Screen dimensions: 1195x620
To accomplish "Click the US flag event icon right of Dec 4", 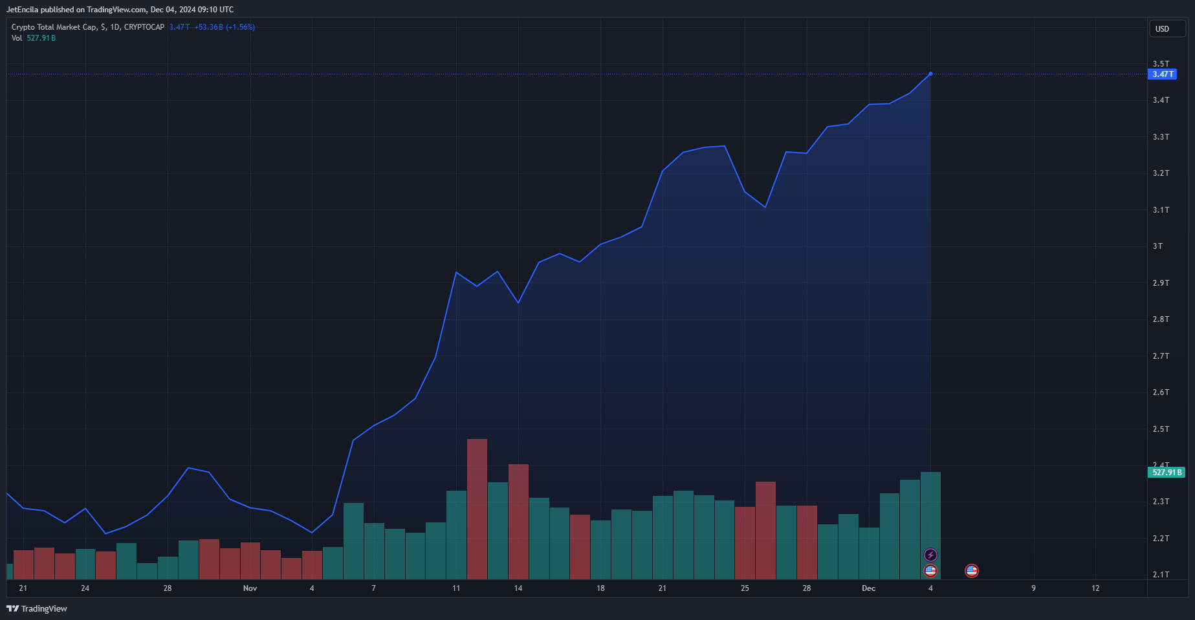I will click(x=971, y=570).
